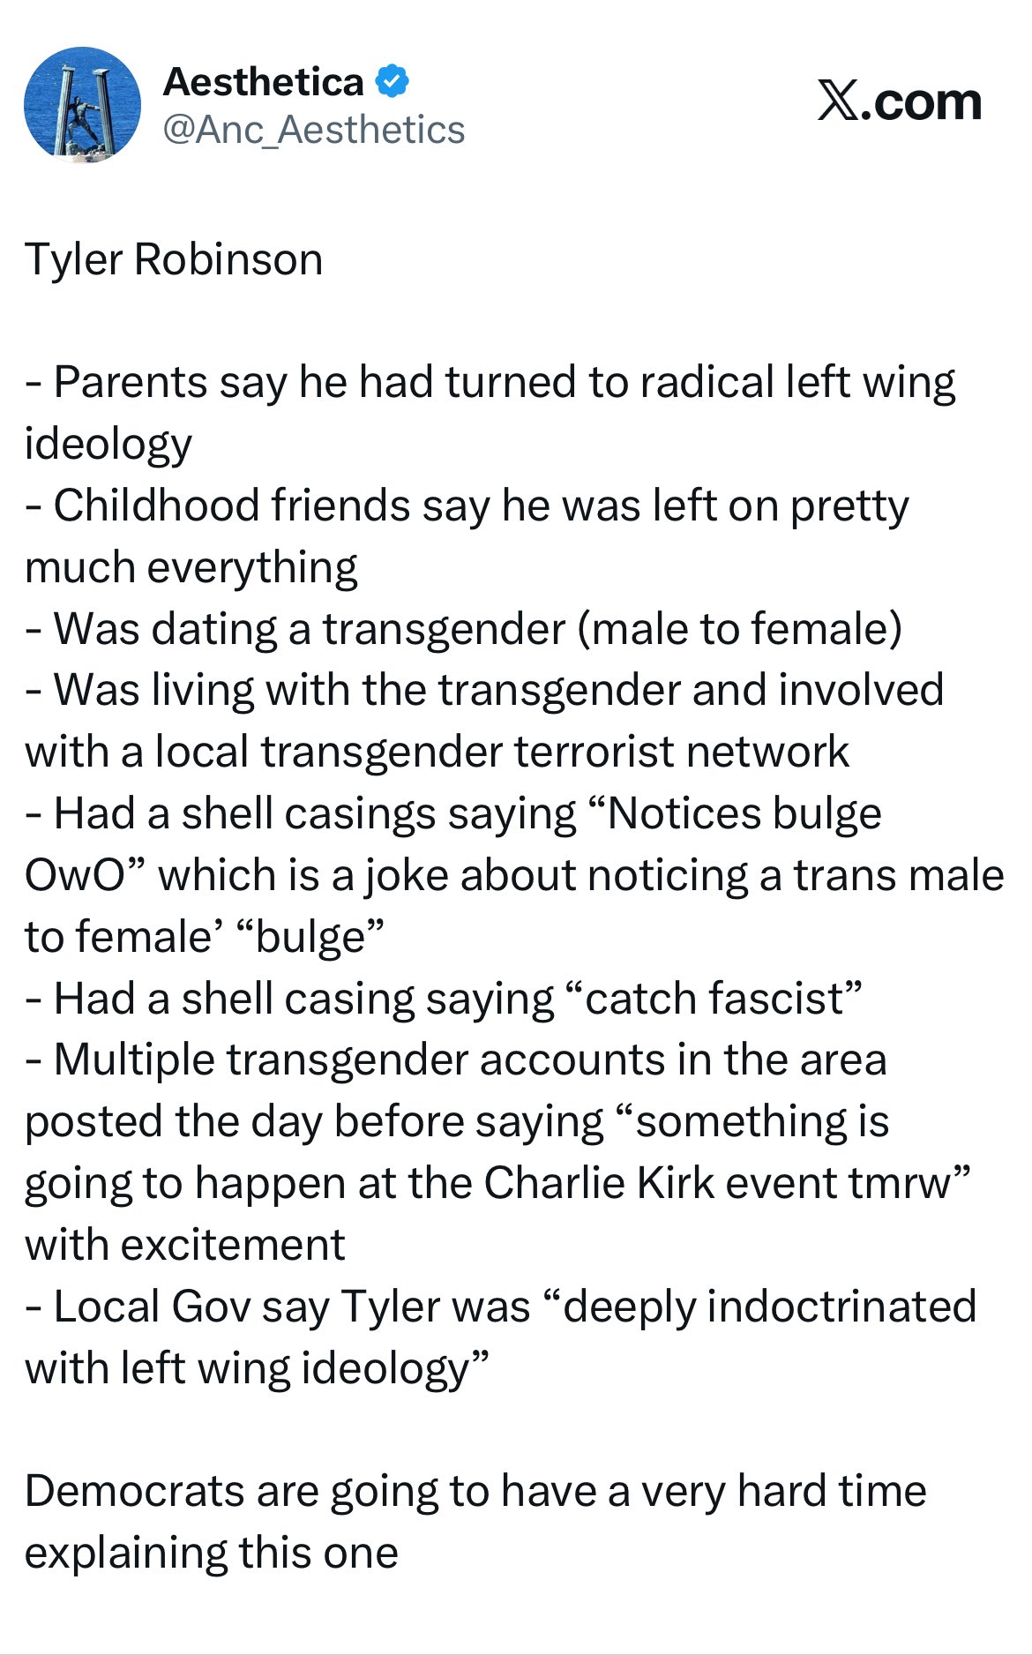The height and width of the screenshot is (1655, 1032).
Task: Click the X logo glyph in X.com
Action: pyautogui.click(x=837, y=101)
